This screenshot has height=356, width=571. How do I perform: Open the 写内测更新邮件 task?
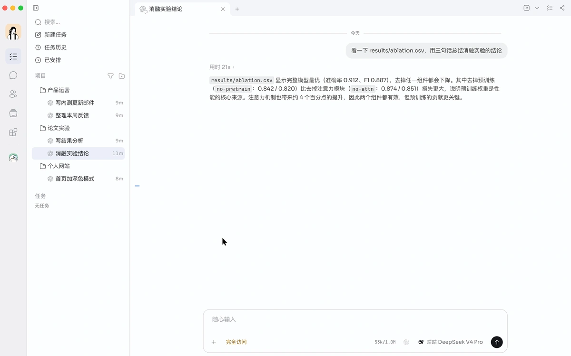coord(78,103)
